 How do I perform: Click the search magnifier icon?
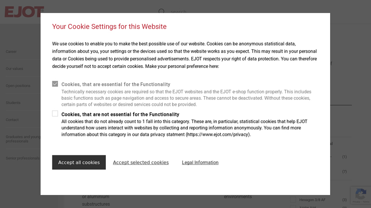[x=161, y=11]
